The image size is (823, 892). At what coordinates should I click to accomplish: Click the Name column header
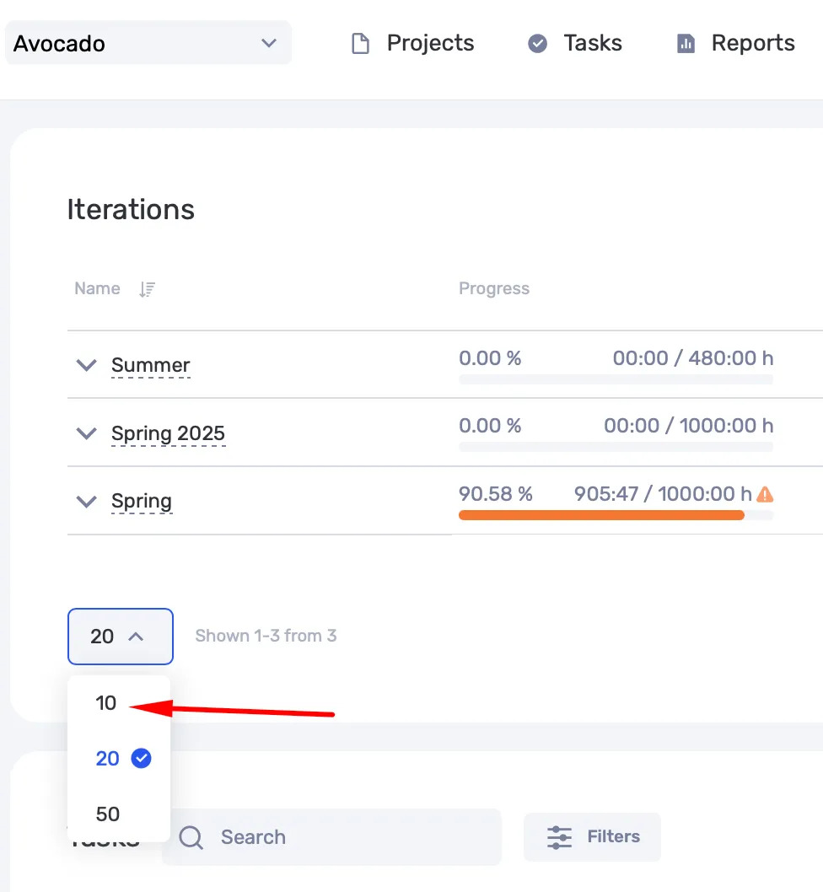pyautogui.click(x=97, y=288)
